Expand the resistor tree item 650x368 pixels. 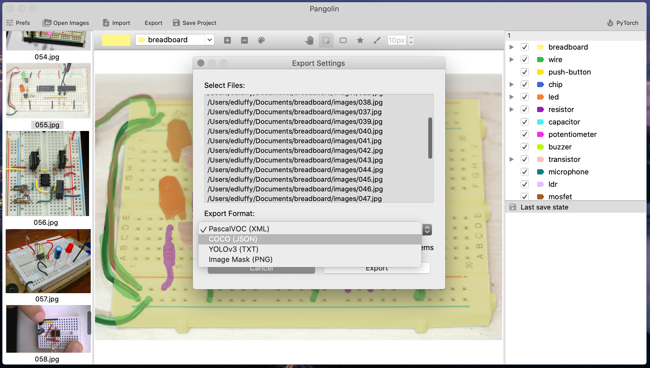coord(512,109)
